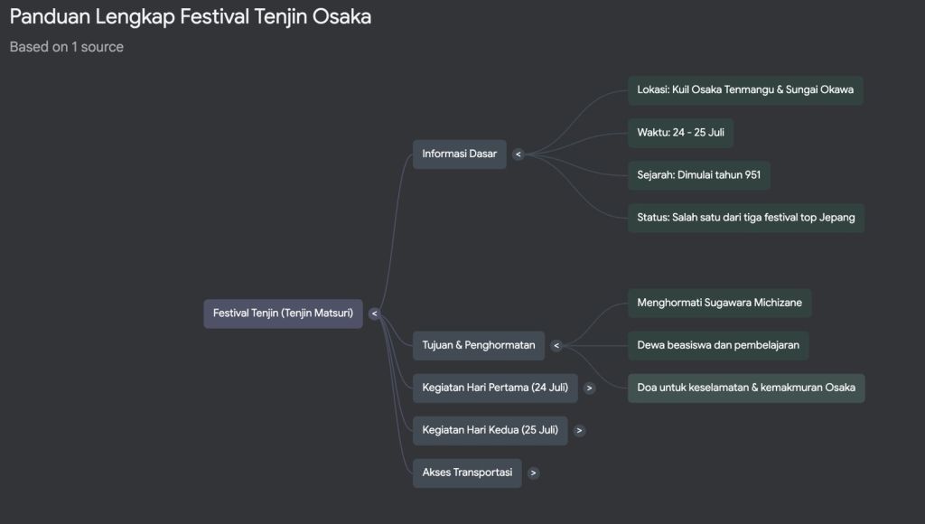Collapse the Informasi Dasar branch chevron
925x524 pixels.
click(x=518, y=154)
